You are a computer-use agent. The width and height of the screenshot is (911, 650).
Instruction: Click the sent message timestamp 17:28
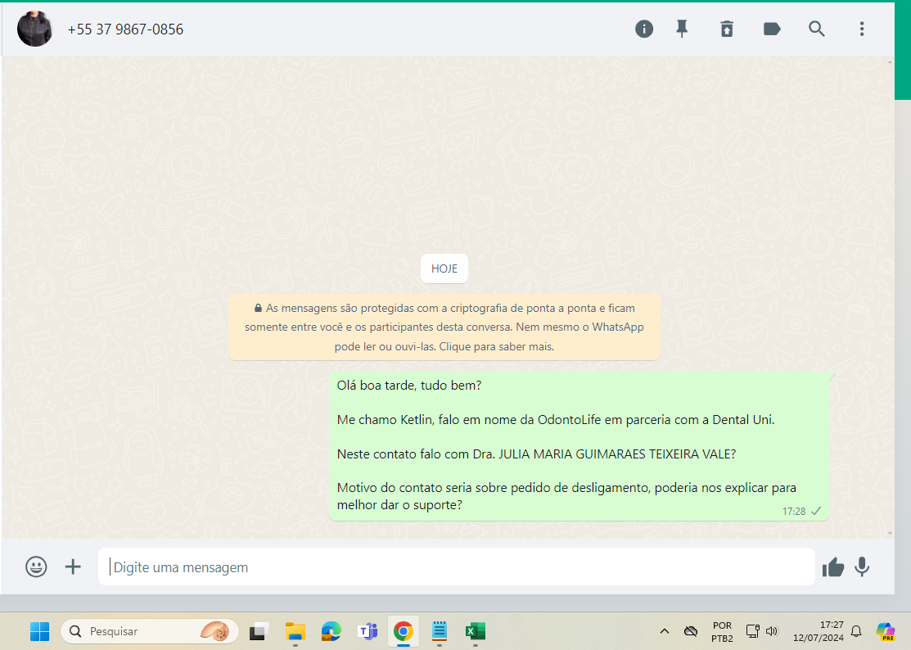[794, 511]
